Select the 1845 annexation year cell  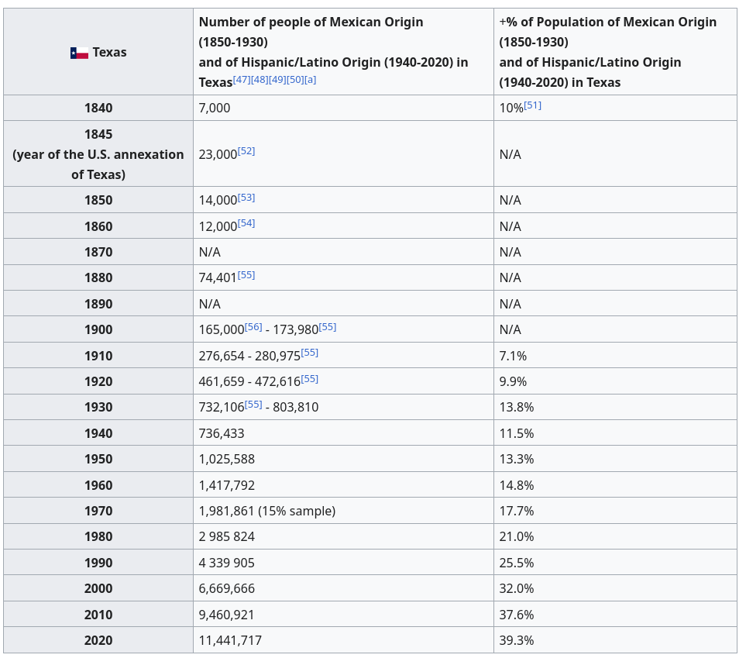(98, 153)
